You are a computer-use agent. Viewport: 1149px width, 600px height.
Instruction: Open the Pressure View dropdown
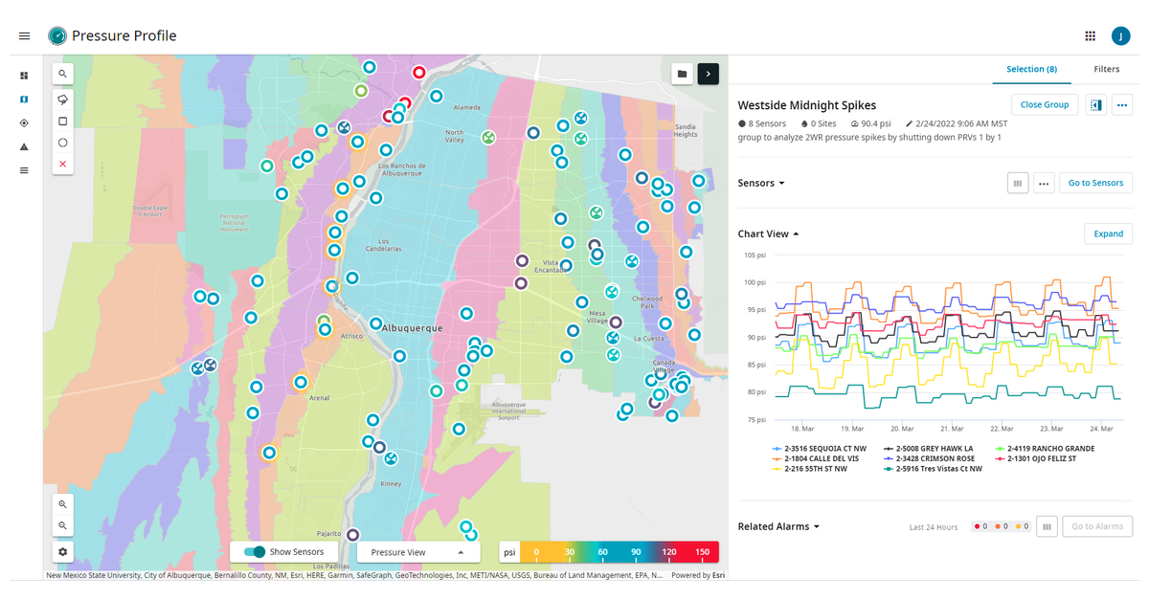click(x=417, y=551)
